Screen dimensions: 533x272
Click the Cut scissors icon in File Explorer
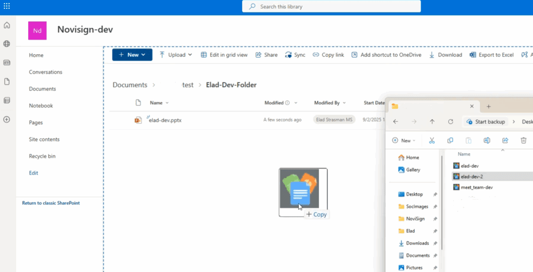[x=432, y=141]
